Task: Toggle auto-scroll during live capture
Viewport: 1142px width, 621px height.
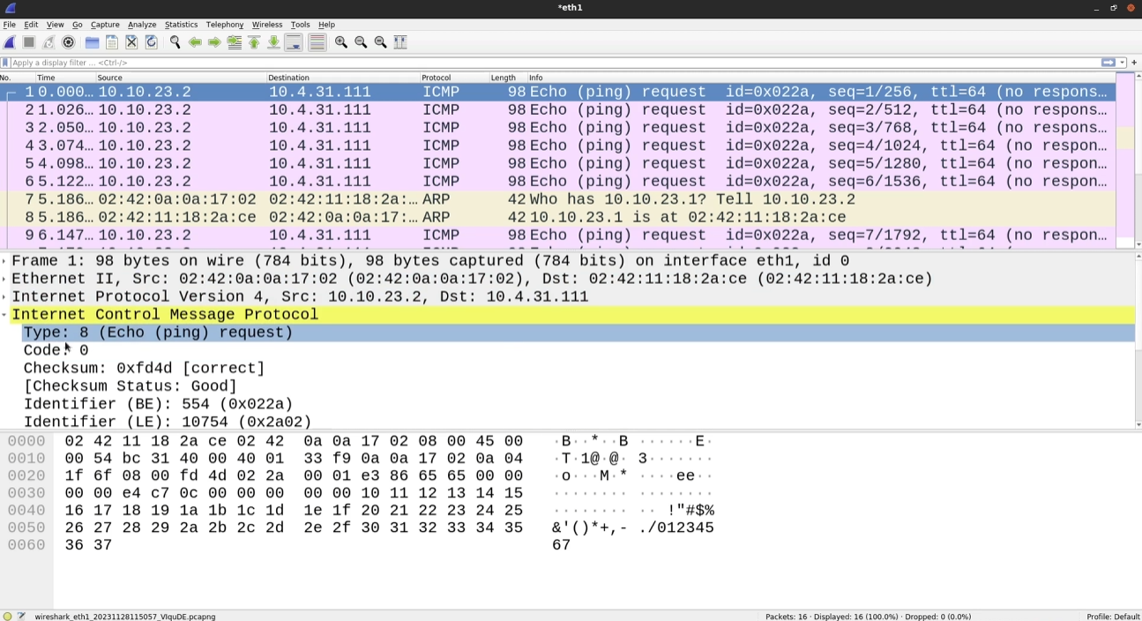Action: click(x=294, y=42)
